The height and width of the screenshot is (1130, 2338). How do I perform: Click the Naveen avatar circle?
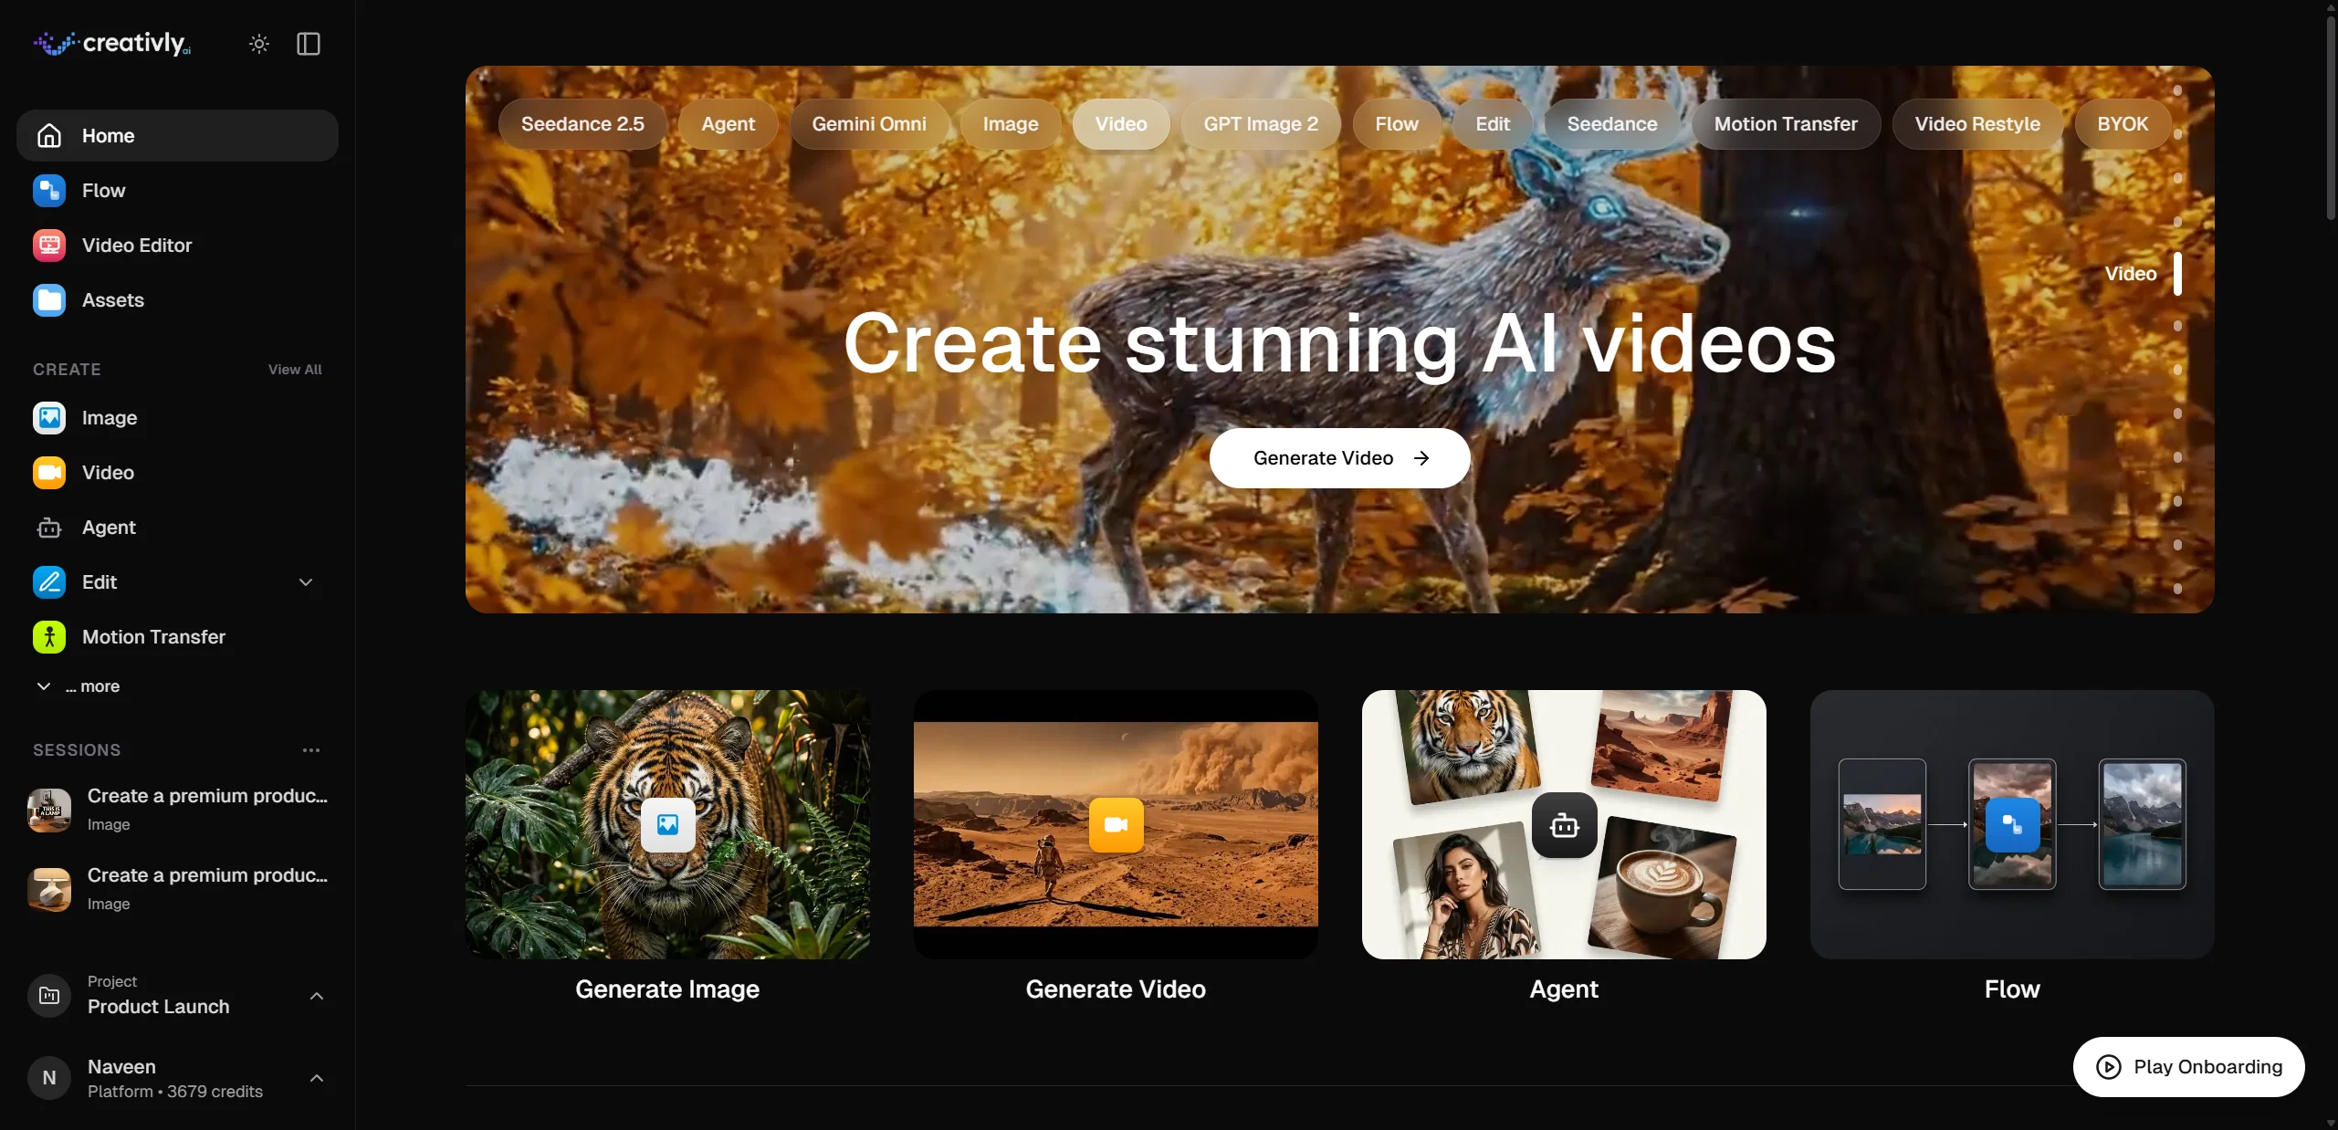pyautogui.click(x=49, y=1077)
